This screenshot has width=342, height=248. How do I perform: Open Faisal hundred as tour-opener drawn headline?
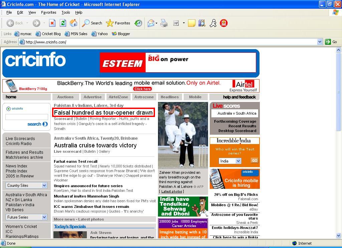pyautogui.click(x=104, y=113)
